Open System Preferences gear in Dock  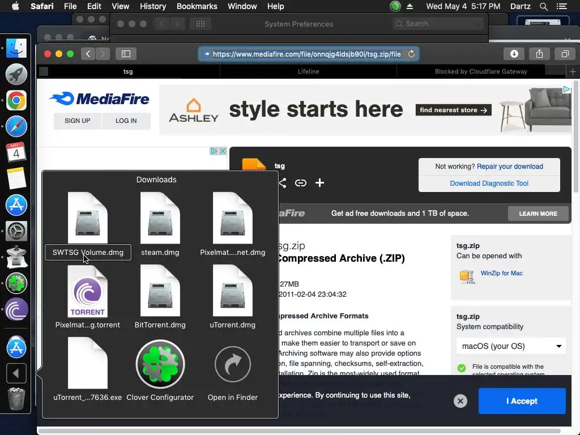pos(16,231)
